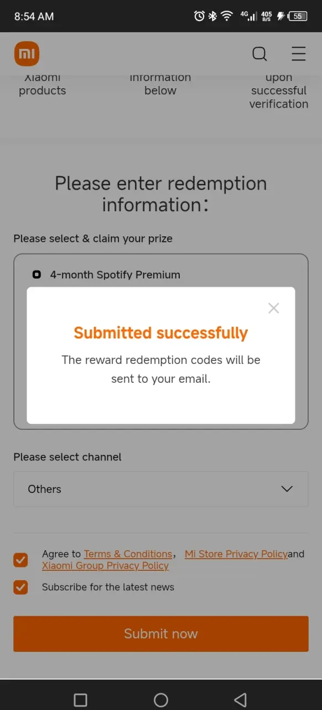Tap the Android back triangle button

(240, 700)
